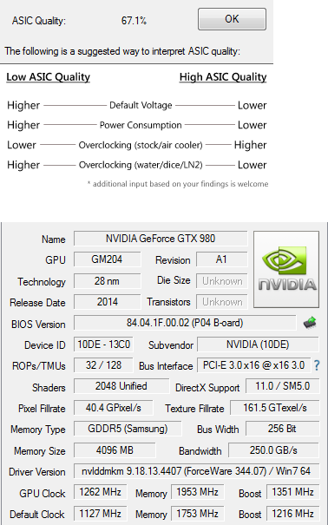Click the Shaders field 2048 Unified
This screenshot has height=525, width=328.
(x=121, y=386)
